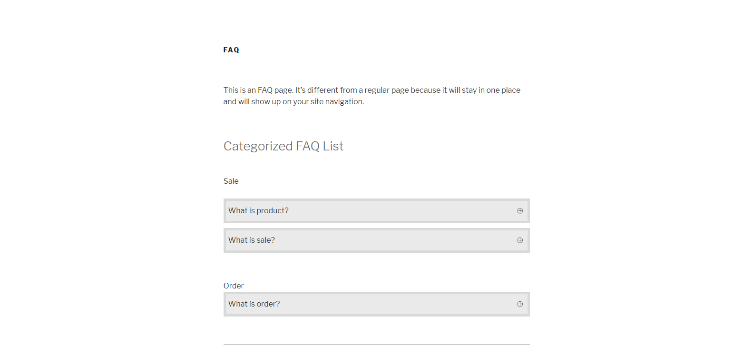Image resolution: width=753 pixels, height=357 pixels.
Task: Click the word "product?" in the first question
Action: coord(273,211)
